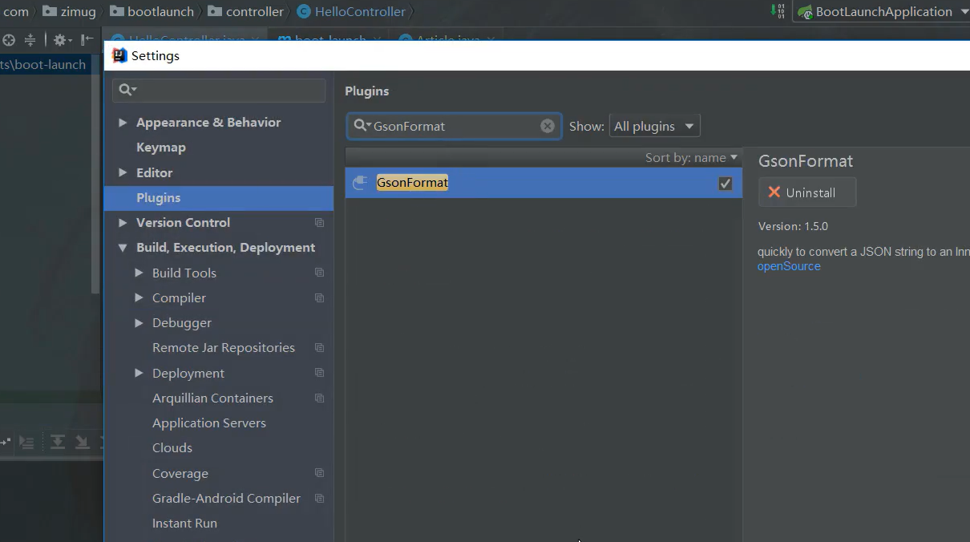Click the bootlaunch folder breadcrumb
Screen dimensions: 970x542
coord(152,11)
